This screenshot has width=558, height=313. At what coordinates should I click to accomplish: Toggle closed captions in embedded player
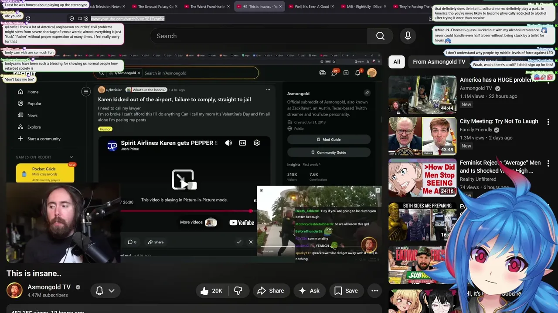(x=242, y=143)
